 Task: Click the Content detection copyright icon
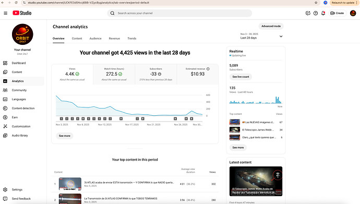5,109
